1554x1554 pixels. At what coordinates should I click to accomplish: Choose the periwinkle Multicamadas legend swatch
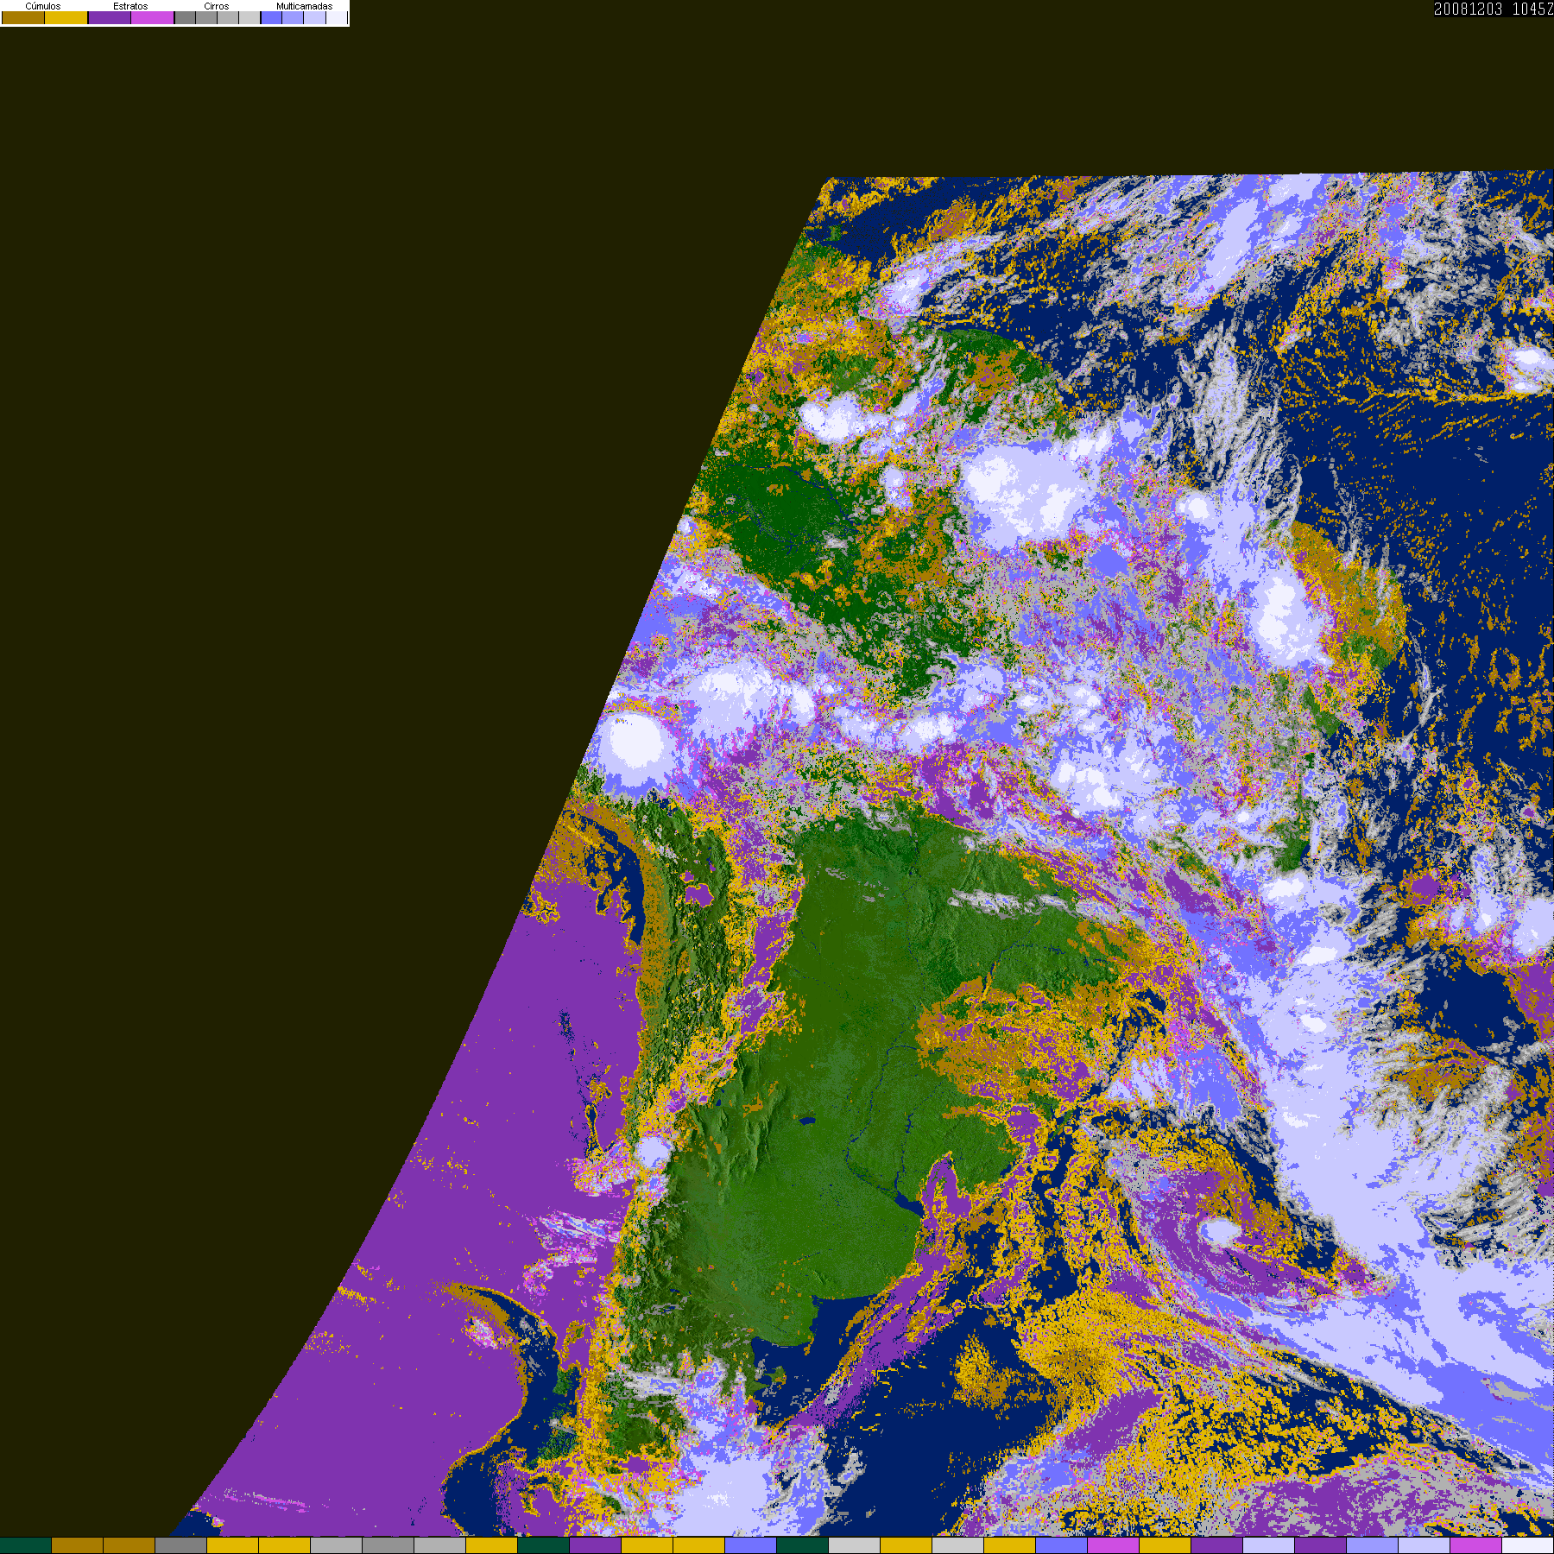[293, 17]
